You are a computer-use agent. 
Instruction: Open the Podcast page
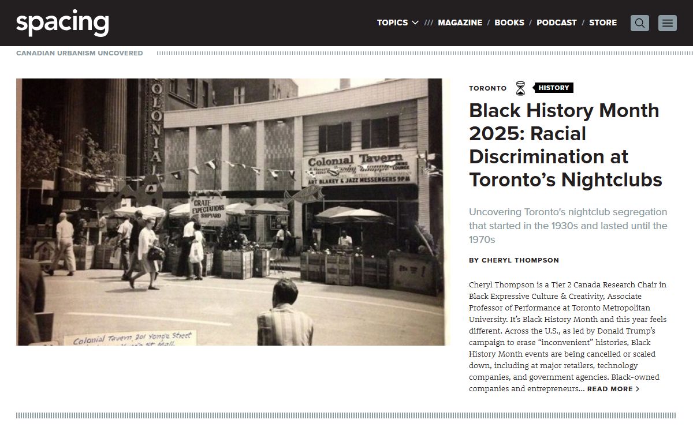click(557, 23)
